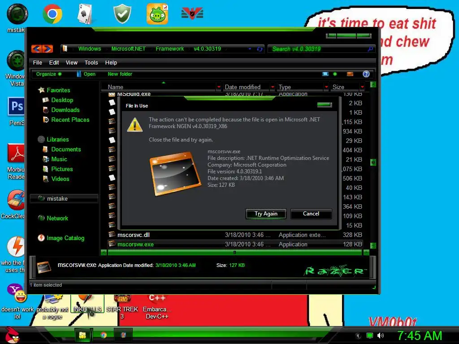Change view with the toolbar view icon

325,74
